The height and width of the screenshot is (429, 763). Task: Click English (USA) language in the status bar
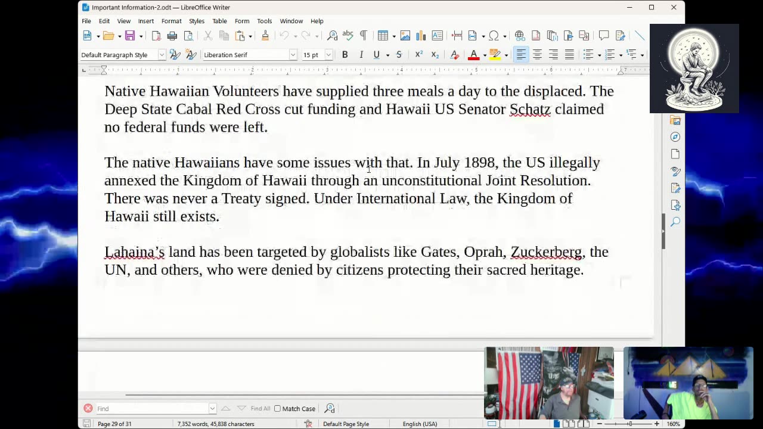420,424
